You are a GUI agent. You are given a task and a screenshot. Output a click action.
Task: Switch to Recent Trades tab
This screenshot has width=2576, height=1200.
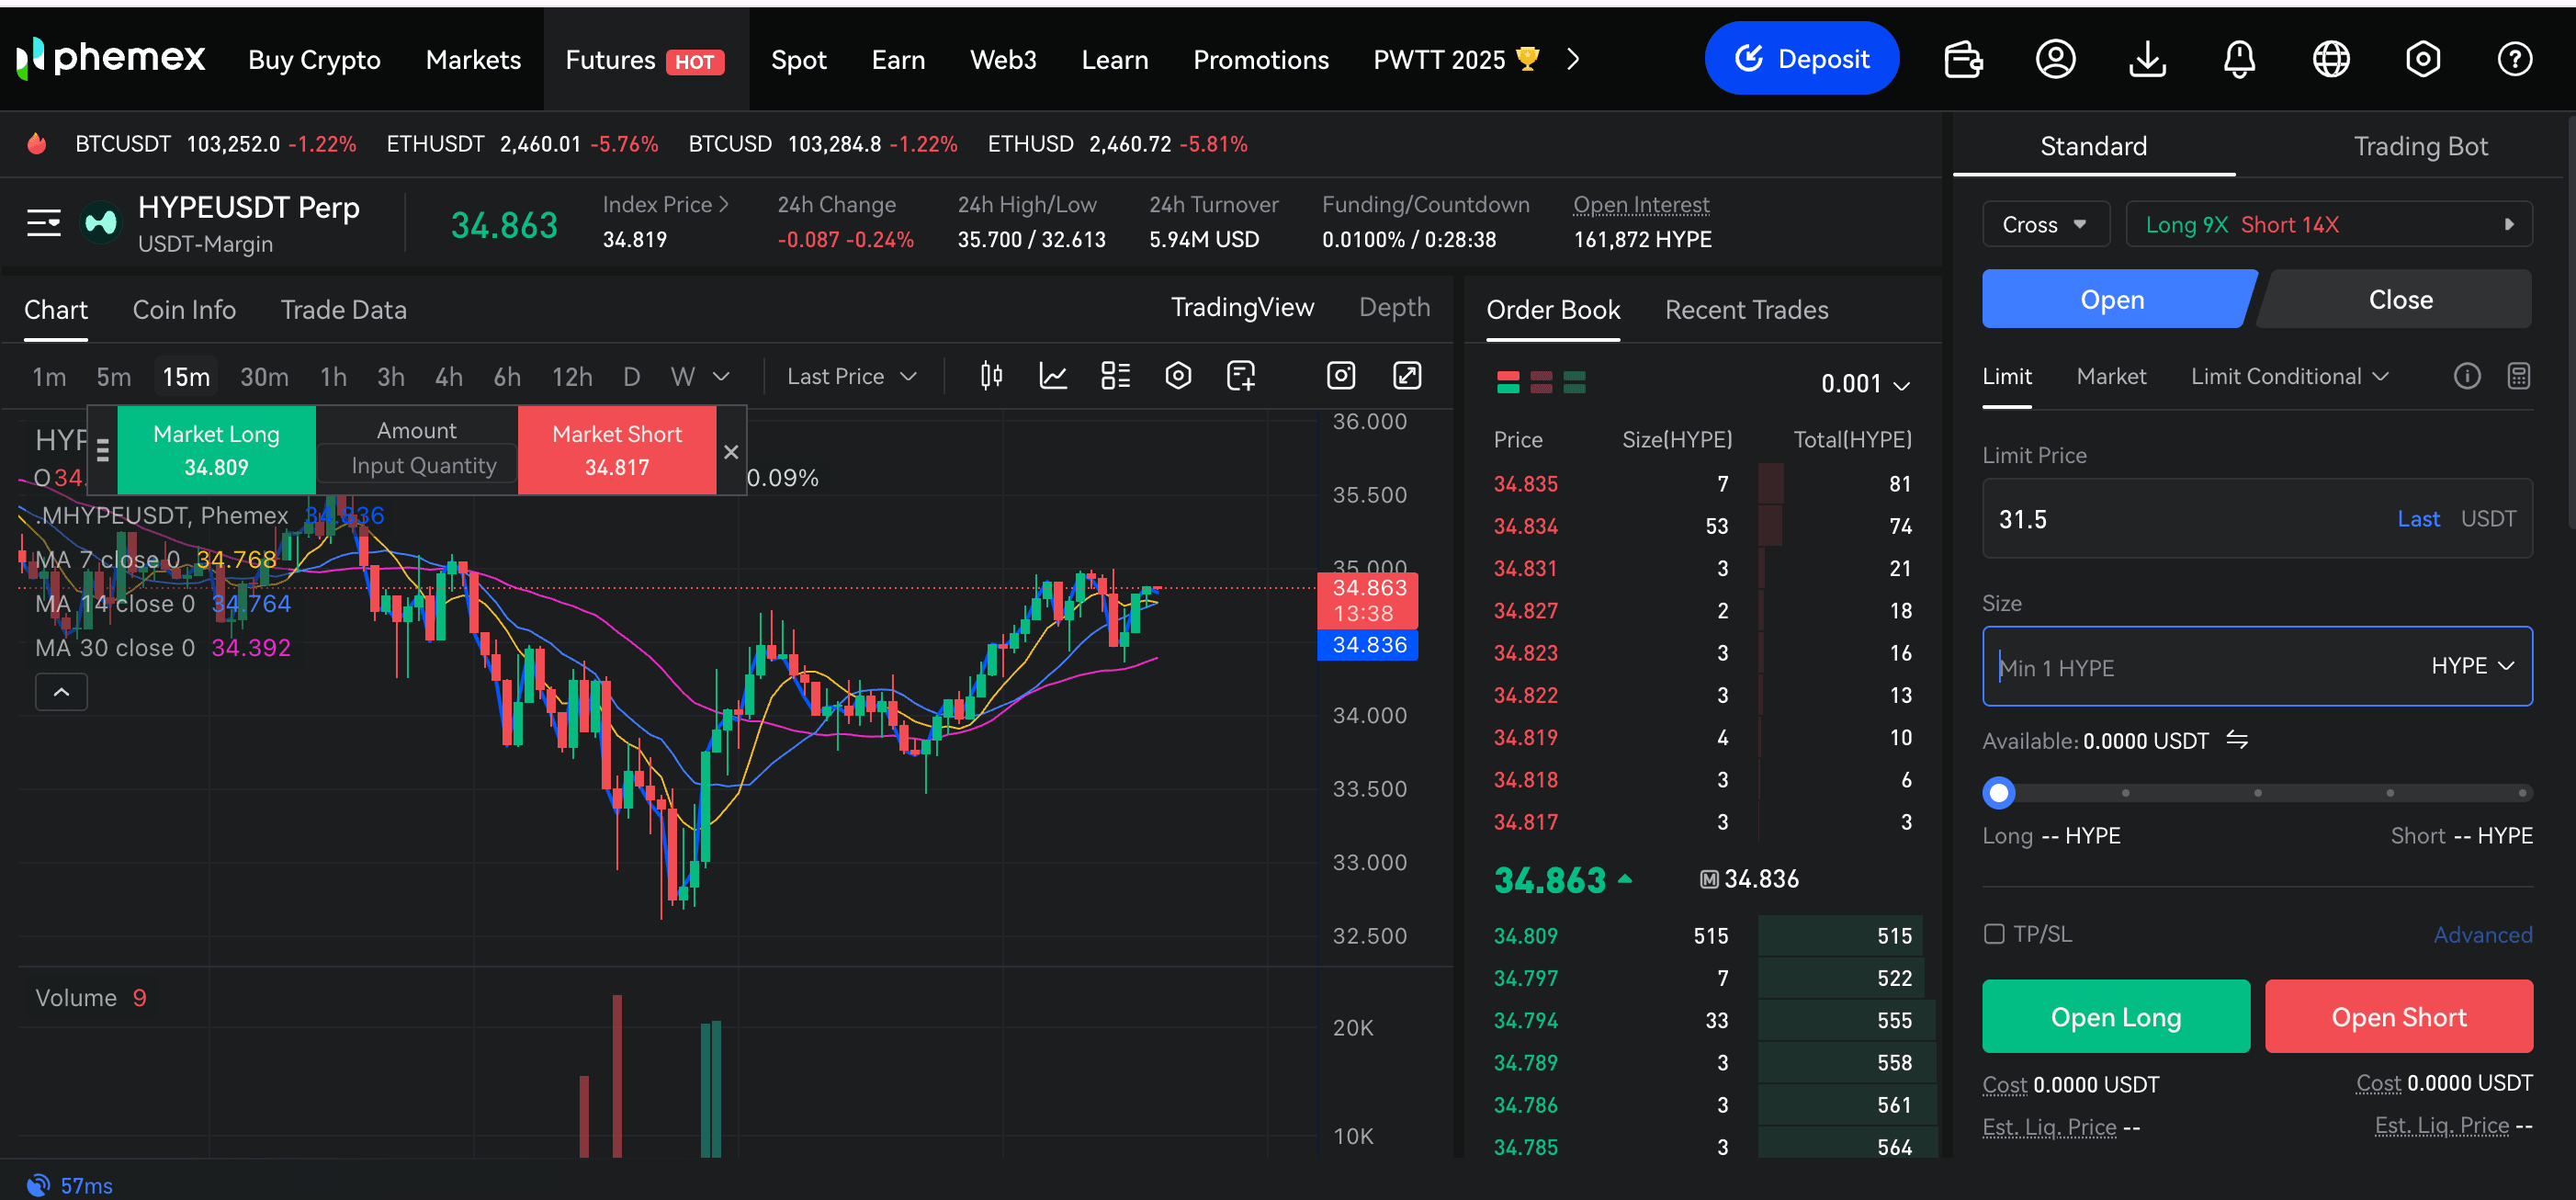tap(1746, 310)
